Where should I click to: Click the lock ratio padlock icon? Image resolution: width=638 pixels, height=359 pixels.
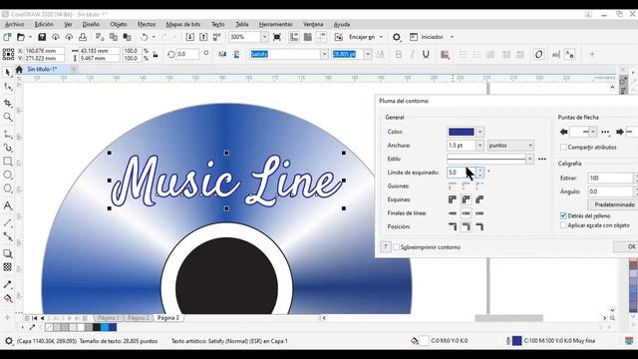click(156, 54)
